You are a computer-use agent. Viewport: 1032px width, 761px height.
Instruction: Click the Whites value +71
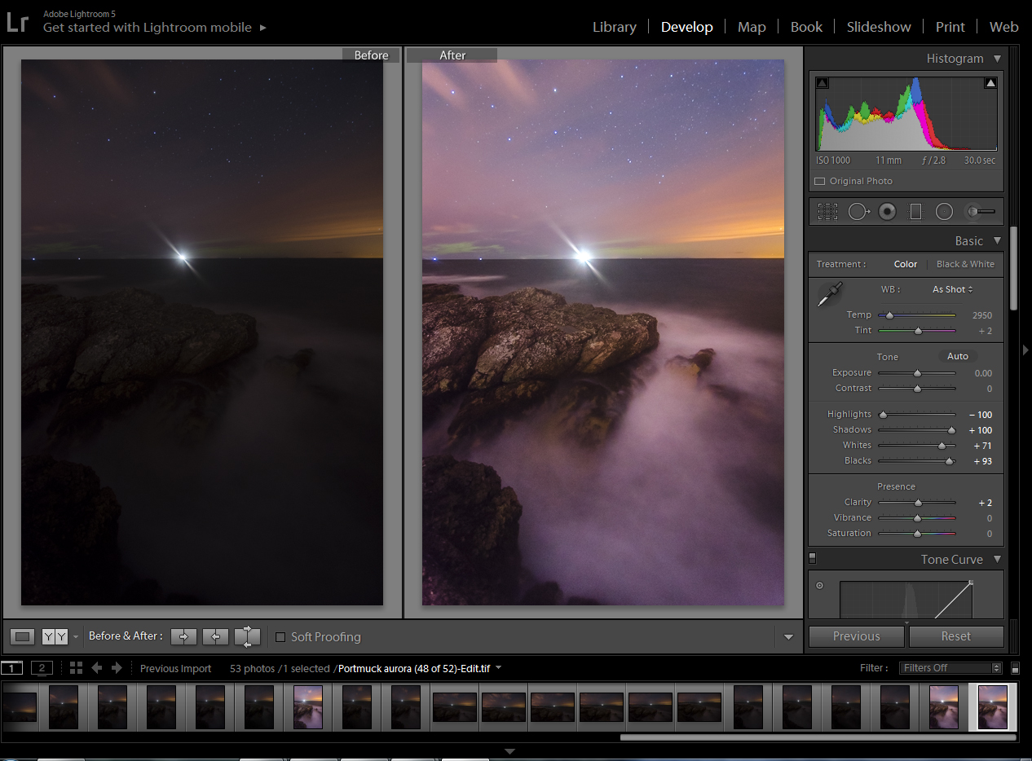(x=982, y=446)
